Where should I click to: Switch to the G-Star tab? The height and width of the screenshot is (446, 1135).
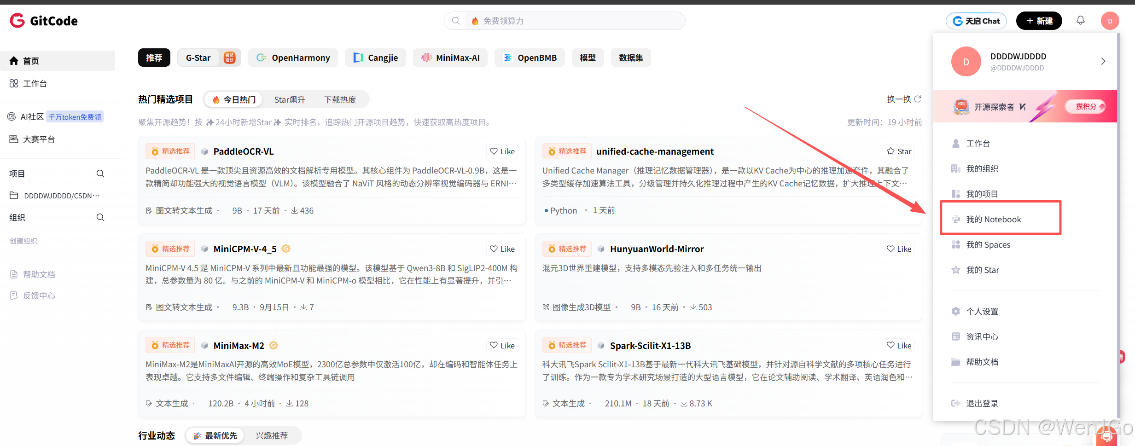click(x=209, y=58)
